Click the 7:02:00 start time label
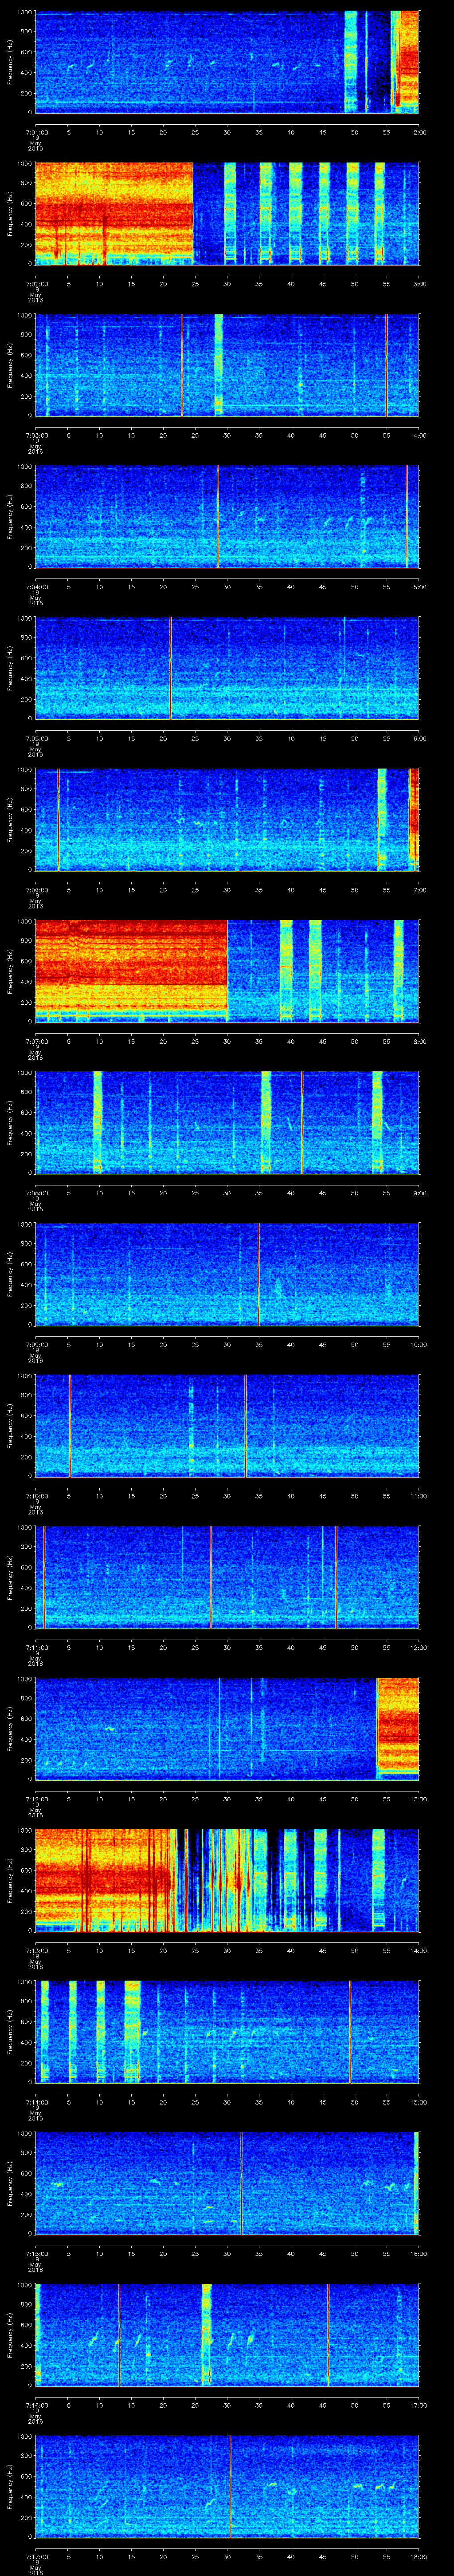This screenshot has height=2576, width=454. [36, 284]
